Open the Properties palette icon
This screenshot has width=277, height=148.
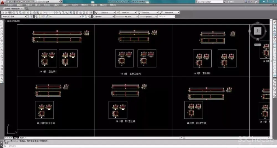pos(71,13)
